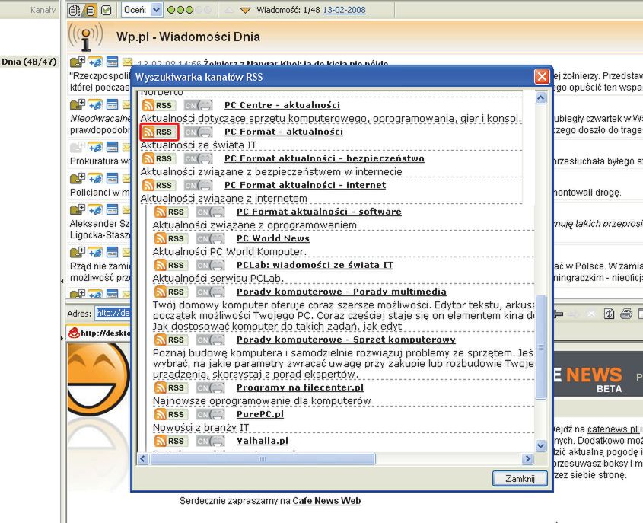Add the Aleksander Sz message to folder icon

(77, 209)
